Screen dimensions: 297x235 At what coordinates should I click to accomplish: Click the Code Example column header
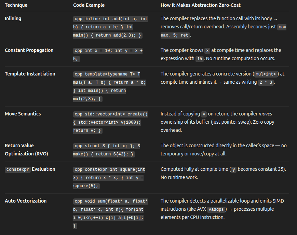pyautogui.click(x=89, y=5)
